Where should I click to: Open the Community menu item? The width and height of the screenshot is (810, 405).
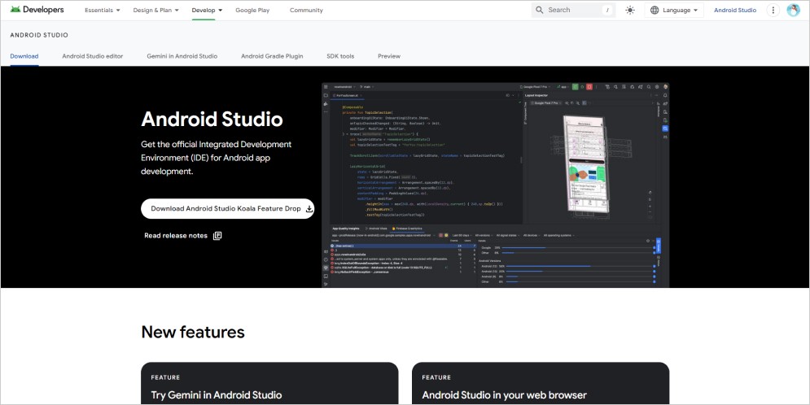306,10
